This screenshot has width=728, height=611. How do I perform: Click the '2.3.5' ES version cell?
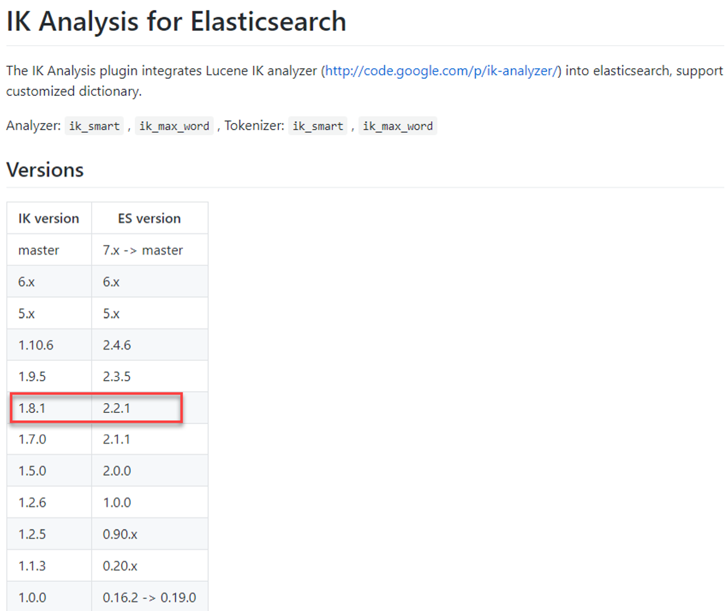[x=150, y=376]
